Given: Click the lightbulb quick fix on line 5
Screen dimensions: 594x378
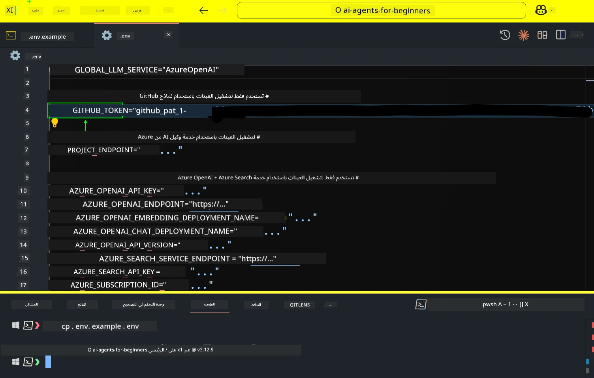Looking at the screenshot, I should pos(55,123).
